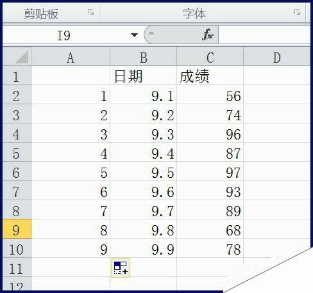
Task: Click cell C1 containing 成绩
Action: point(210,75)
